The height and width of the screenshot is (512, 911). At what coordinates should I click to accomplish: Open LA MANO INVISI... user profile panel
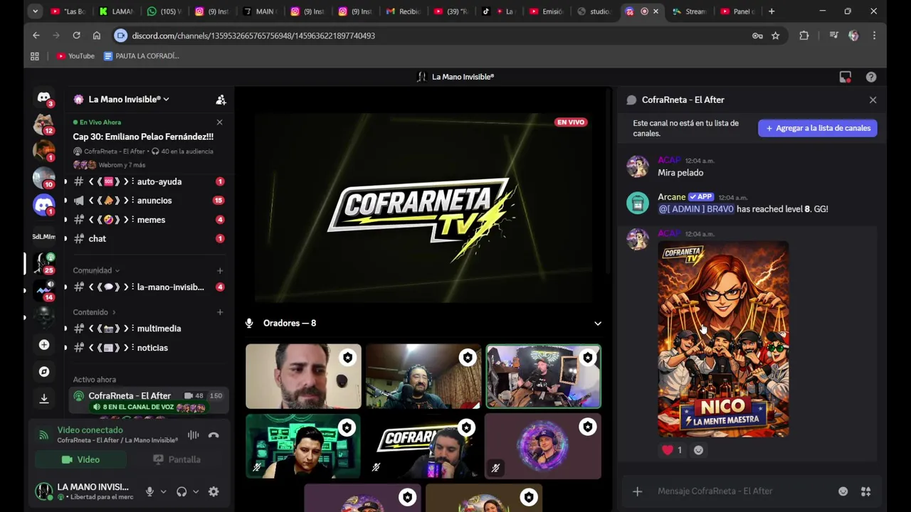tap(84, 491)
